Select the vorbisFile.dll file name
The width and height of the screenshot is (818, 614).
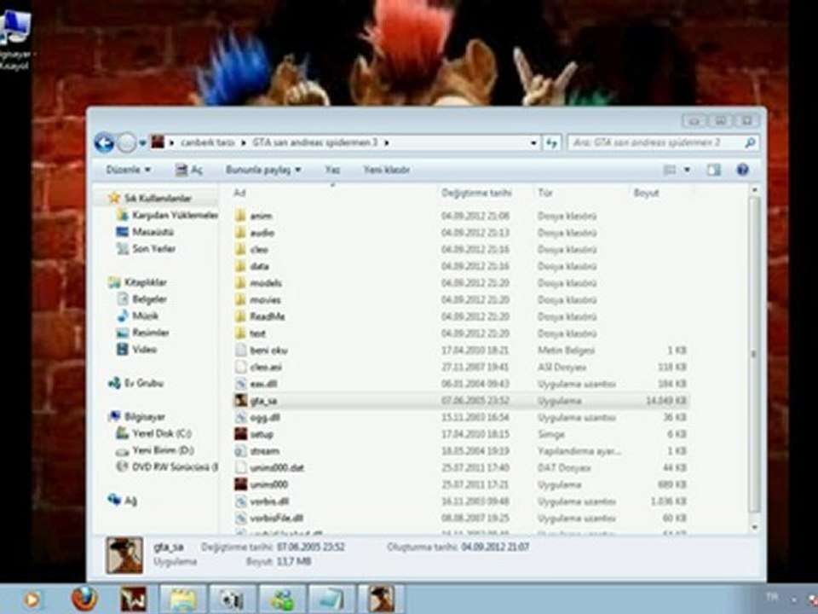point(276,518)
